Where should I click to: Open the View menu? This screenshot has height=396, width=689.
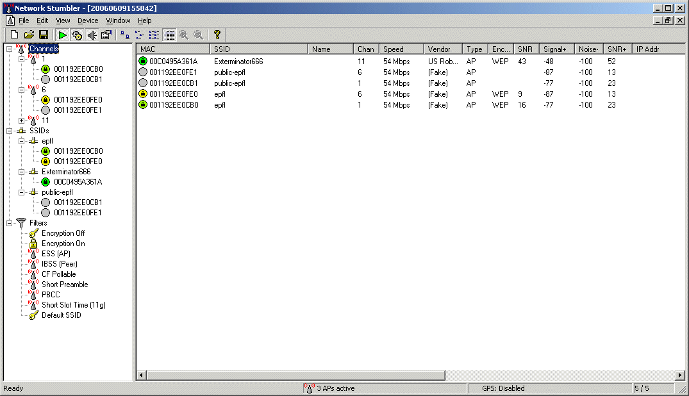pos(63,21)
